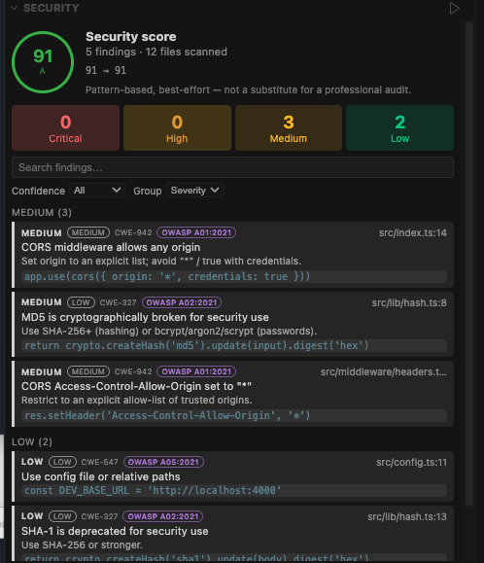Click the 91 → 91 score change text
Viewport: 484px width, 563px height.
106,70
